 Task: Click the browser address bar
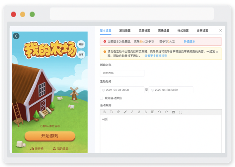pyautogui.click(x=132, y=14)
